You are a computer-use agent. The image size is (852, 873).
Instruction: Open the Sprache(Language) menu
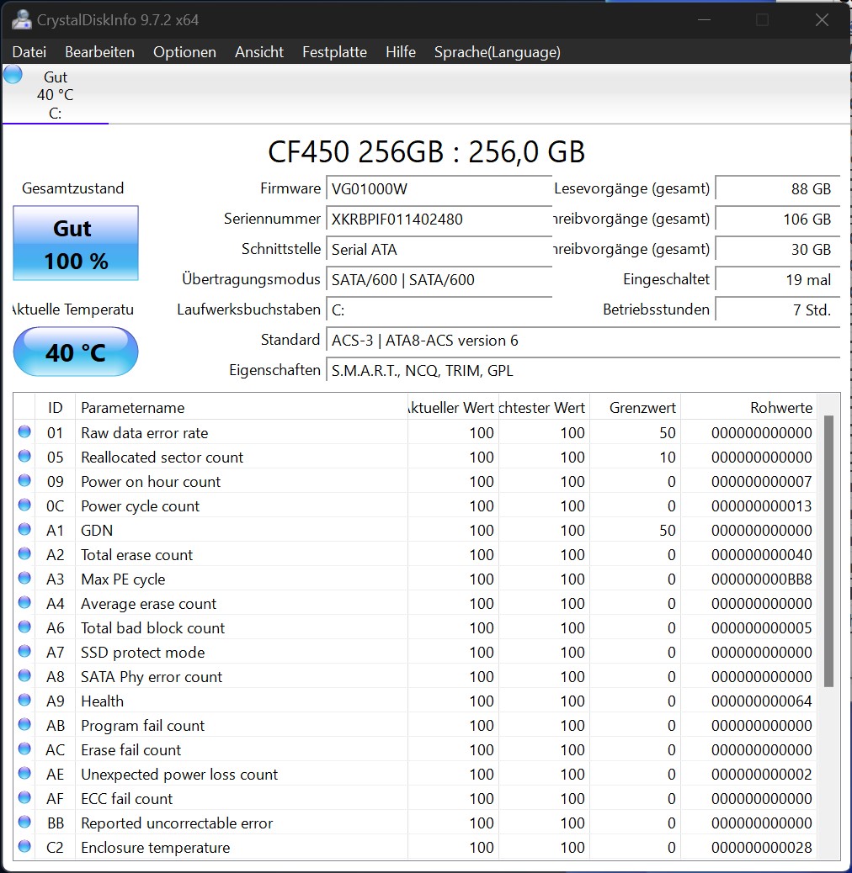pos(497,52)
